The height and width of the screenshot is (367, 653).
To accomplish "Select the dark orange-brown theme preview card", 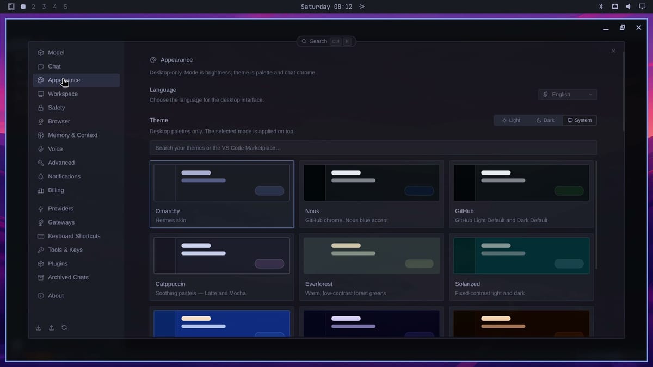I will click(521, 323).
